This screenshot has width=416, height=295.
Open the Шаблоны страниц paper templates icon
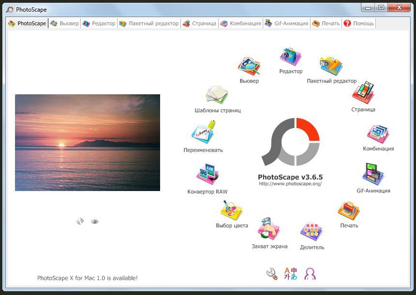[217, 95]
